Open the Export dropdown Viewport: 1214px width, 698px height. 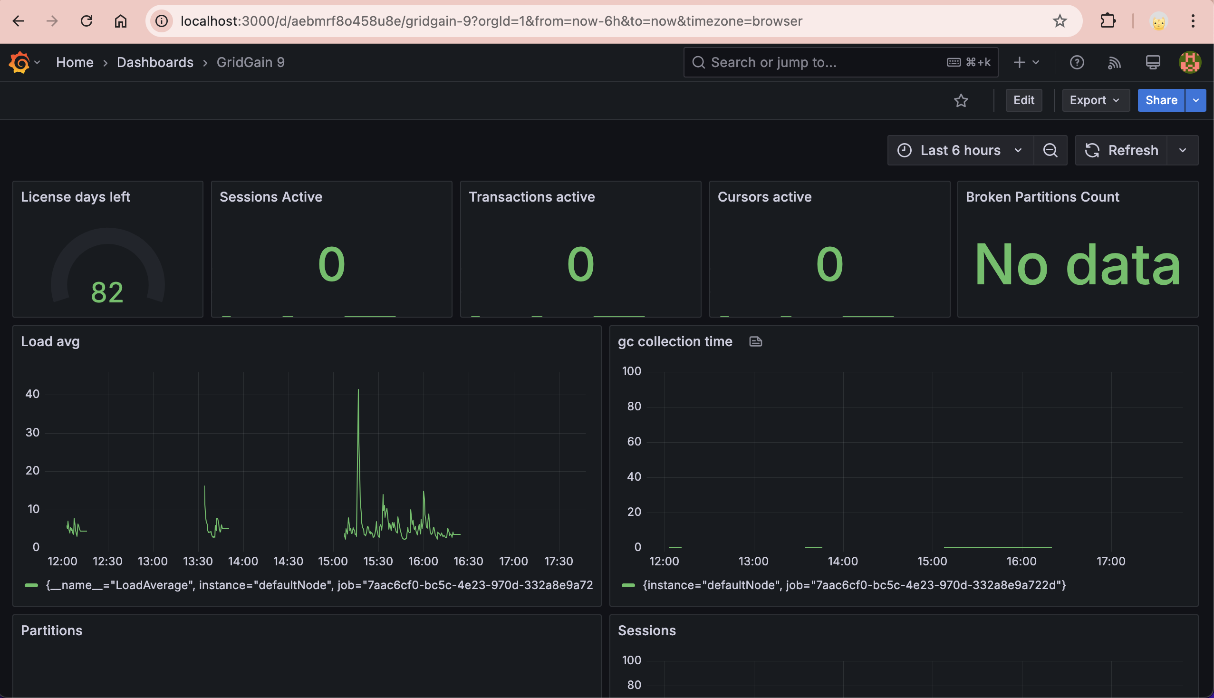pyautogui.click(x=1096, y=100)
